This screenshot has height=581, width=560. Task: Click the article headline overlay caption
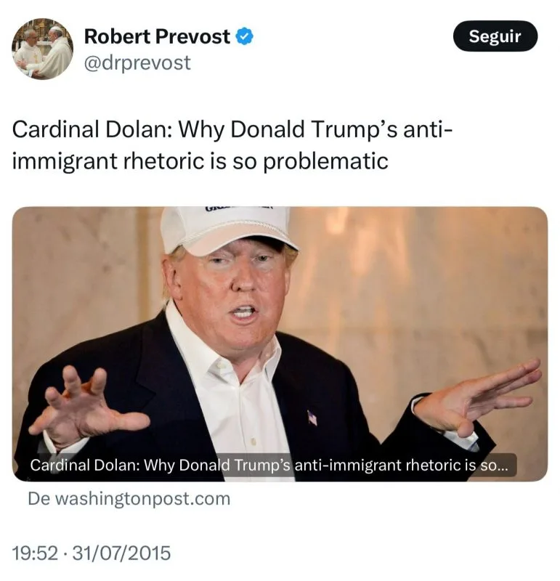(x=269, y=465)
